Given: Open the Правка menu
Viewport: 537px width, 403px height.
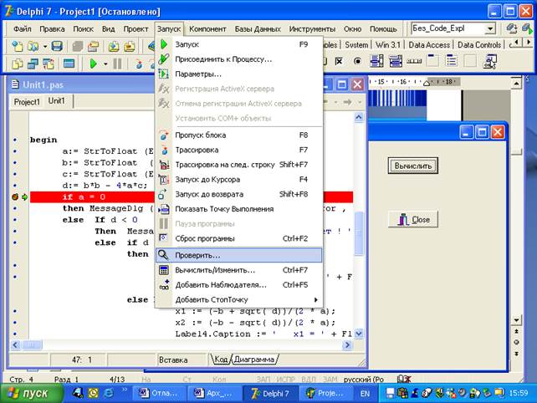Looking at the screenshot, I should (52, 29).
